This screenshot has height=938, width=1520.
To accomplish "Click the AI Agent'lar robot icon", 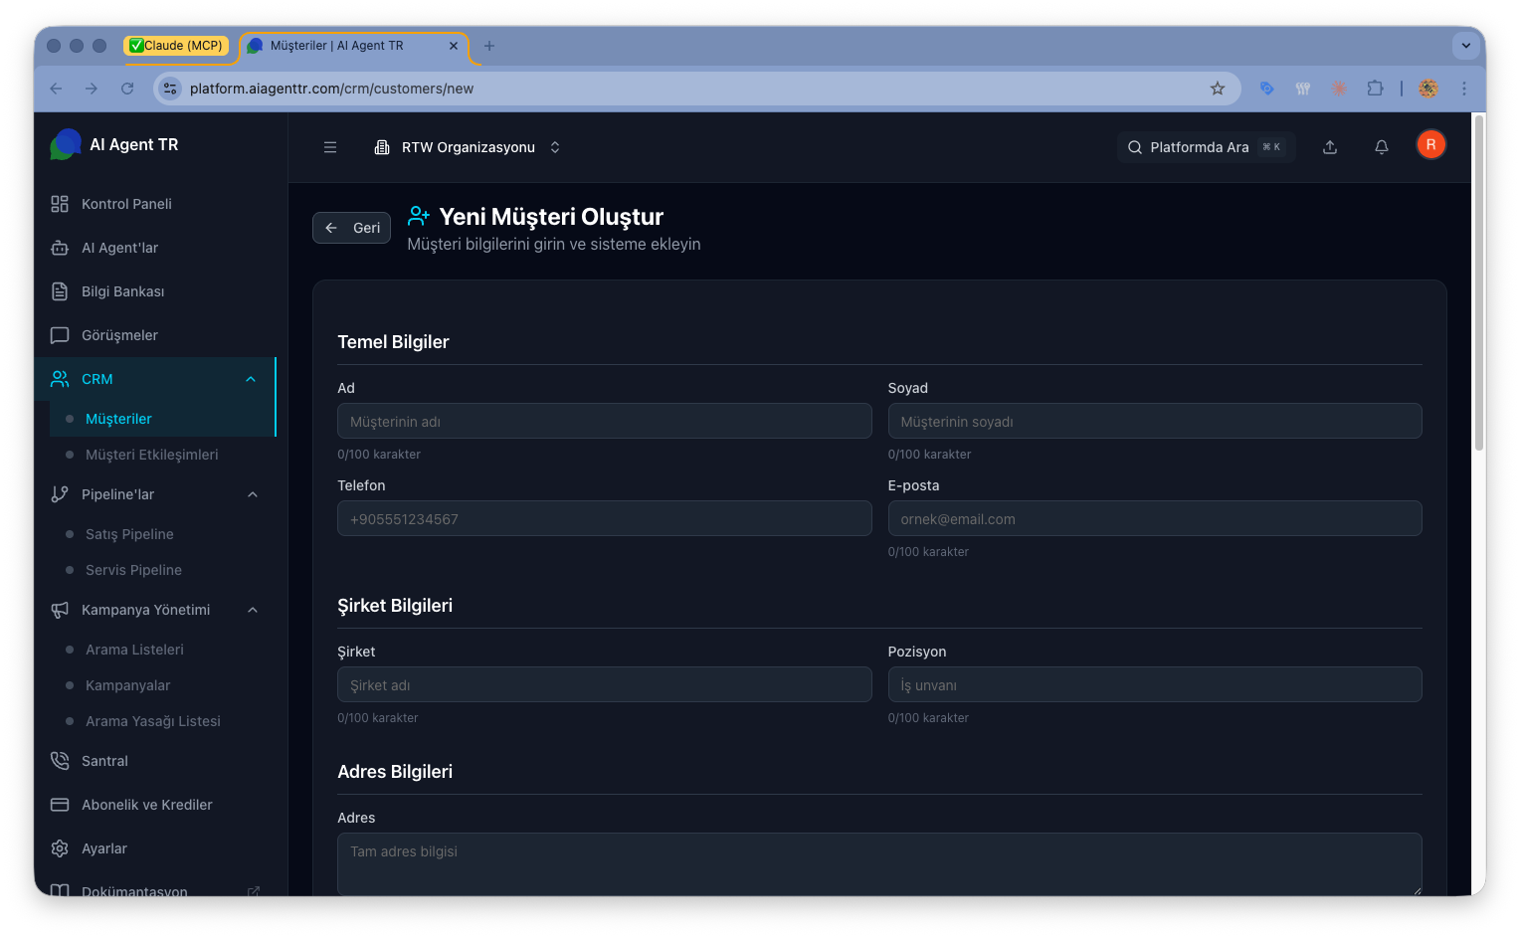I will (x=60, y=248).
